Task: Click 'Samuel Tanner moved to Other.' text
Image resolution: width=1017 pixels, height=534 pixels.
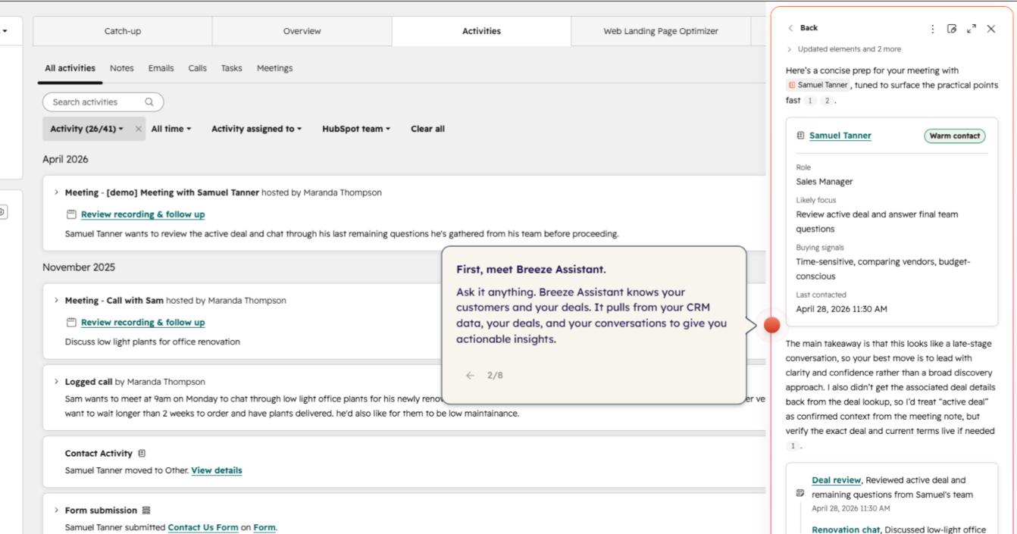Action: click(x=127, y=470)
